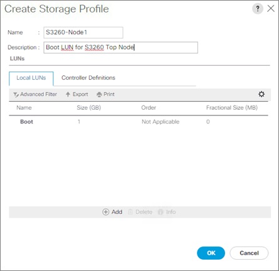Focus the Description input field
This screenshot has width=279, height=271.
120,48
